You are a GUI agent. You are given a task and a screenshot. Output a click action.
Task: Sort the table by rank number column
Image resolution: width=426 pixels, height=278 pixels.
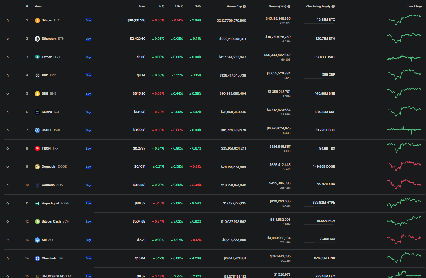(x=27, y=7)
